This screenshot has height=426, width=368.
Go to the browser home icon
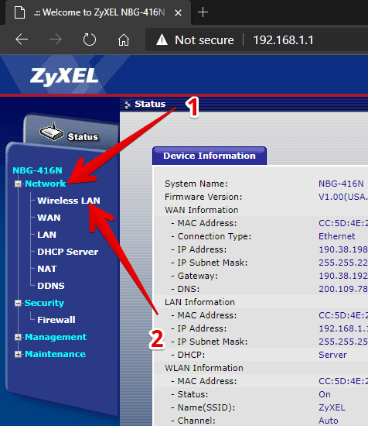(124, 40)
